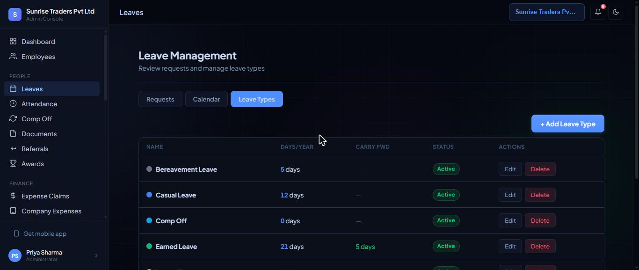
Task: Click Active status badge for Earned Leave
Action: tap(446, 246)
